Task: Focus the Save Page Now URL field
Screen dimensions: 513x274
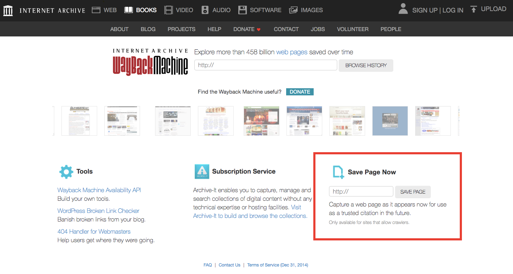Action: (361, 191)
